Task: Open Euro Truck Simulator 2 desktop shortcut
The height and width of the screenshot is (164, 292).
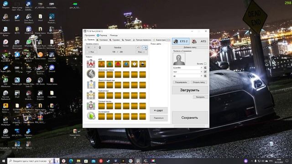Action: tap(28, 19)
